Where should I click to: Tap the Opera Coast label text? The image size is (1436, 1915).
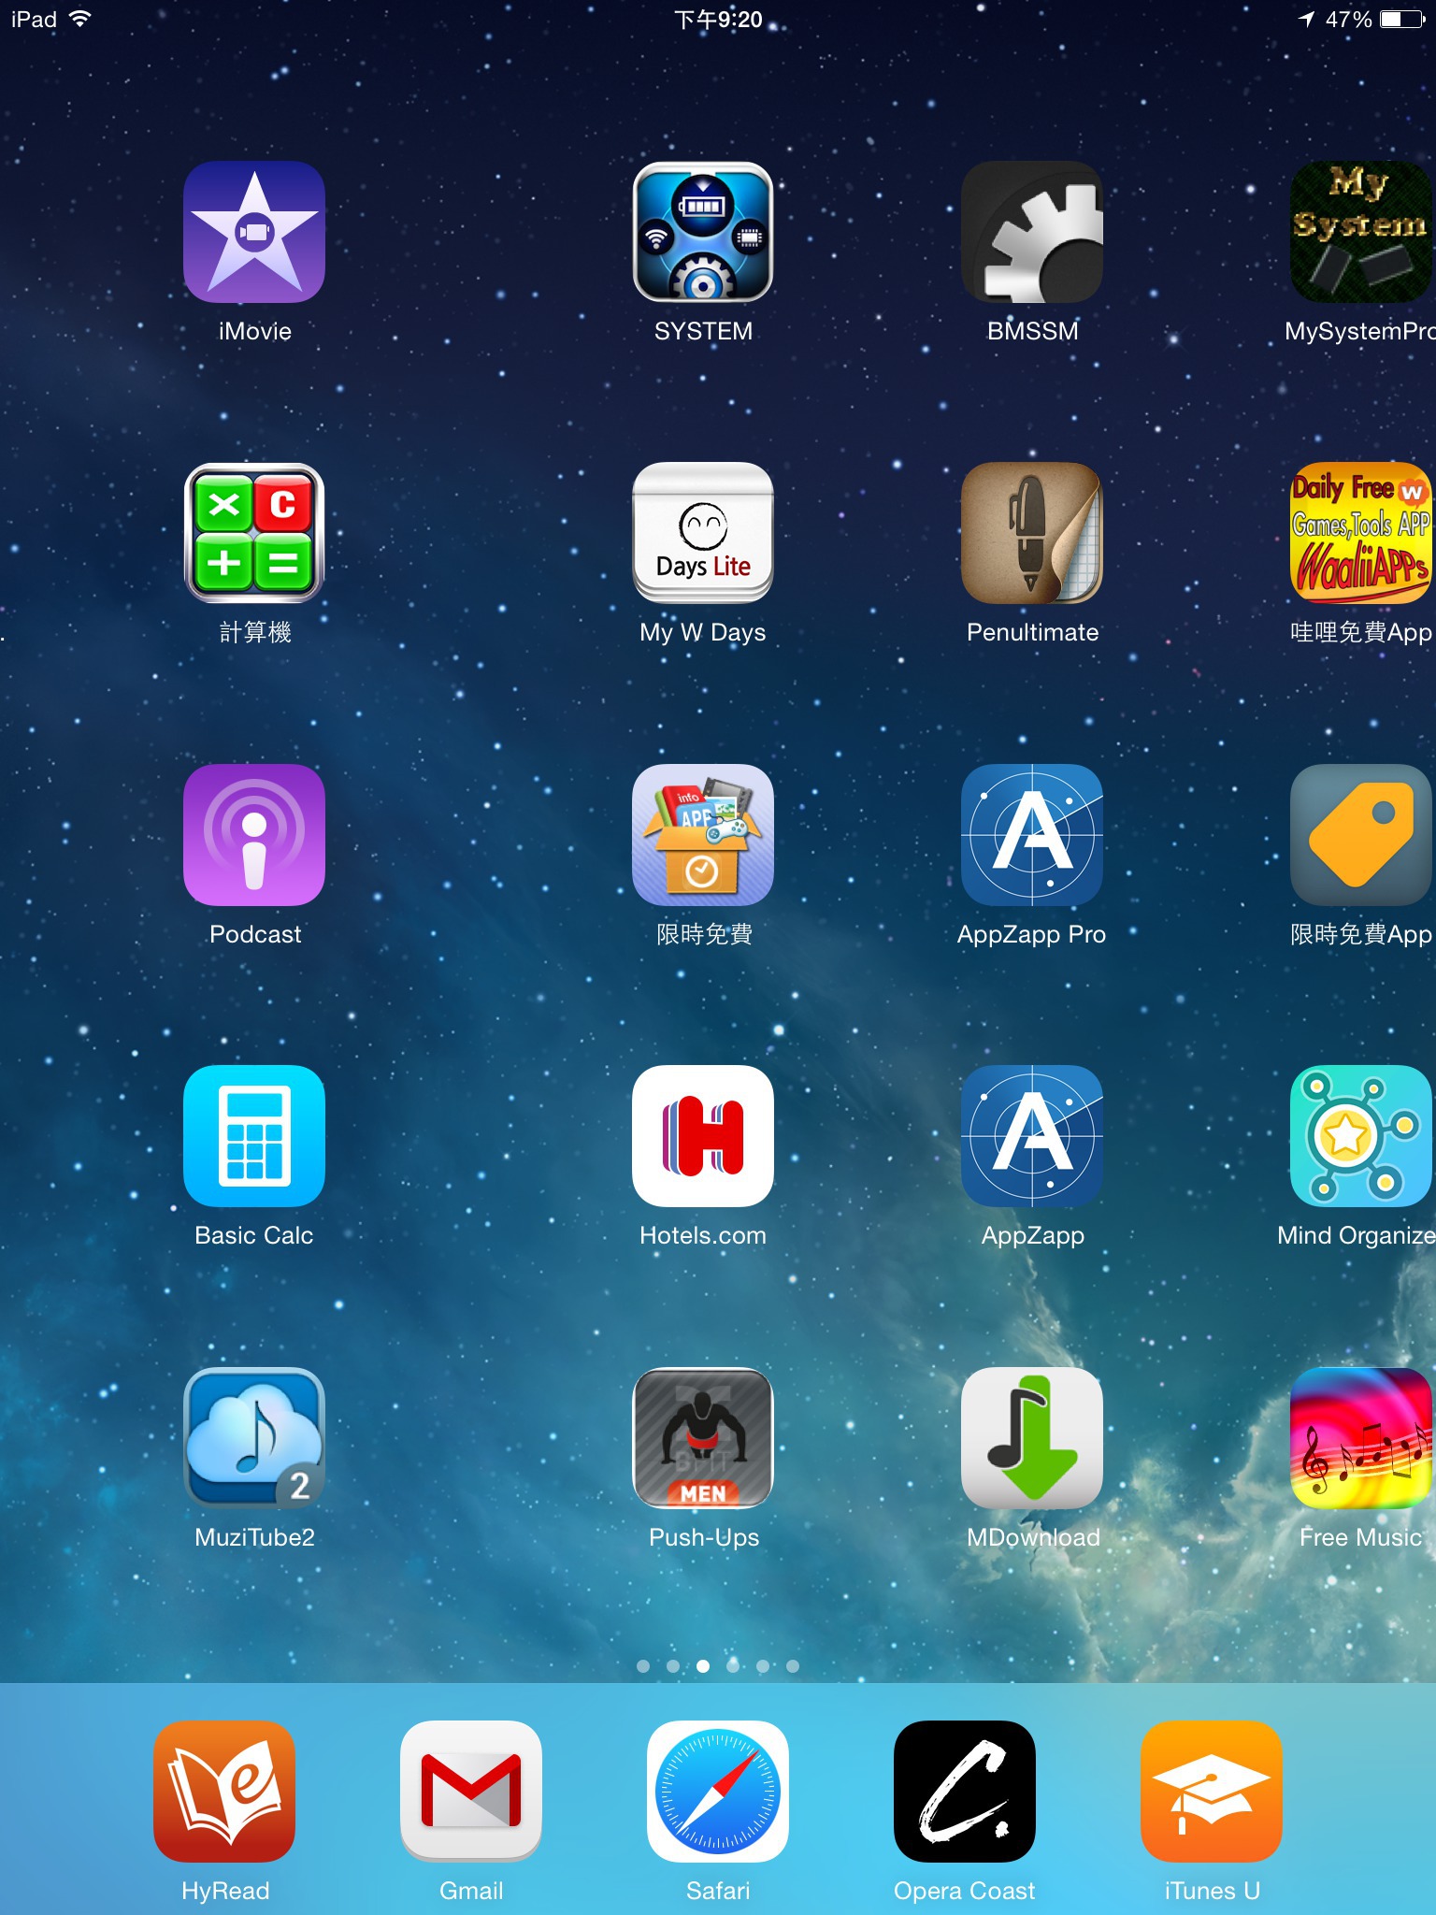[965, 1891]
